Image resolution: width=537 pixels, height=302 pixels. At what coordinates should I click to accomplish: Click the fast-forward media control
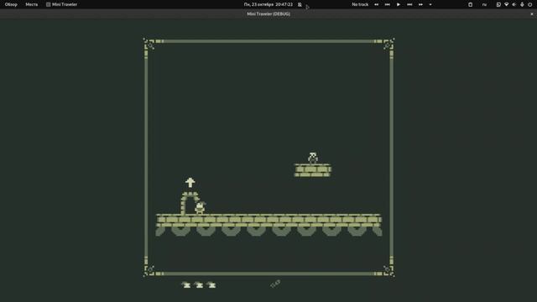pyautogui.click(x=420, y=4)
